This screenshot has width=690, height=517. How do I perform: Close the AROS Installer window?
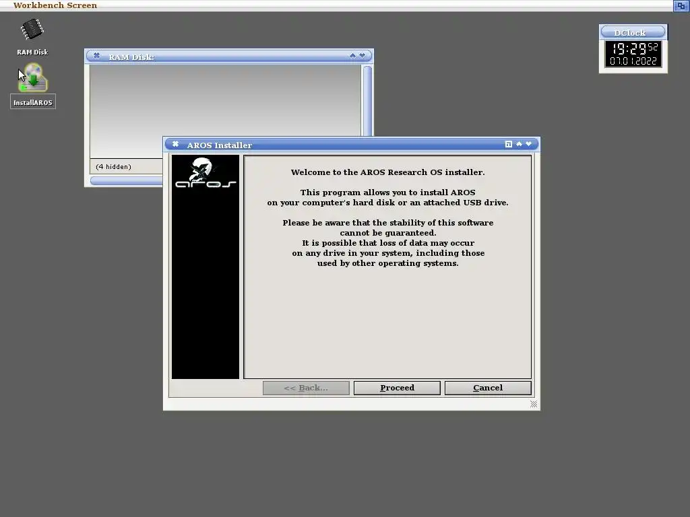tap(175, 144)
